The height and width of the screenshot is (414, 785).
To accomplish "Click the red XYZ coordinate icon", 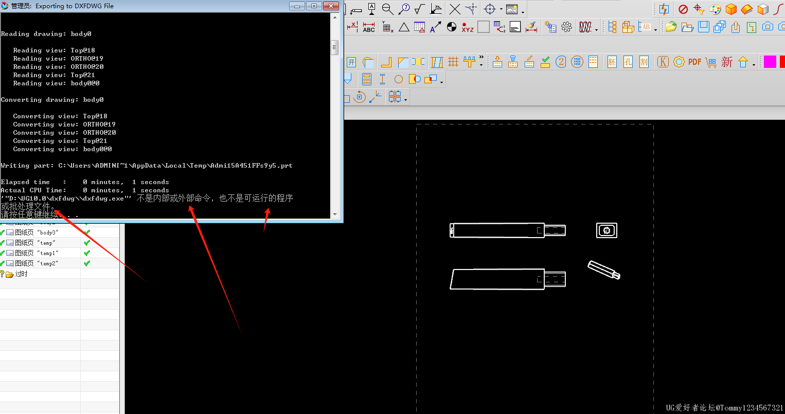I will point(468,27).
